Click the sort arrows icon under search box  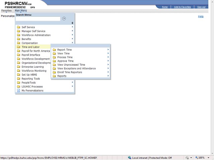[72, 23]
